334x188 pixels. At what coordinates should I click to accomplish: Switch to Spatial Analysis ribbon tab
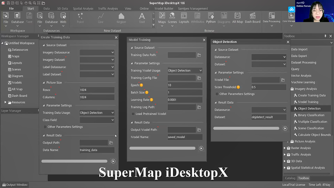[83, 8]
